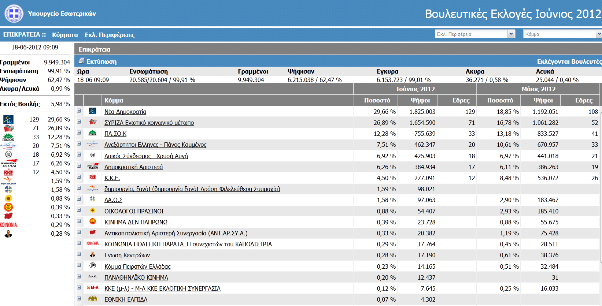This screenshot has height=306, width=602.
Task: Click the ΠΑ.ΣΟ.Κ green sun logo in table
Action: (x=93, y=134)
